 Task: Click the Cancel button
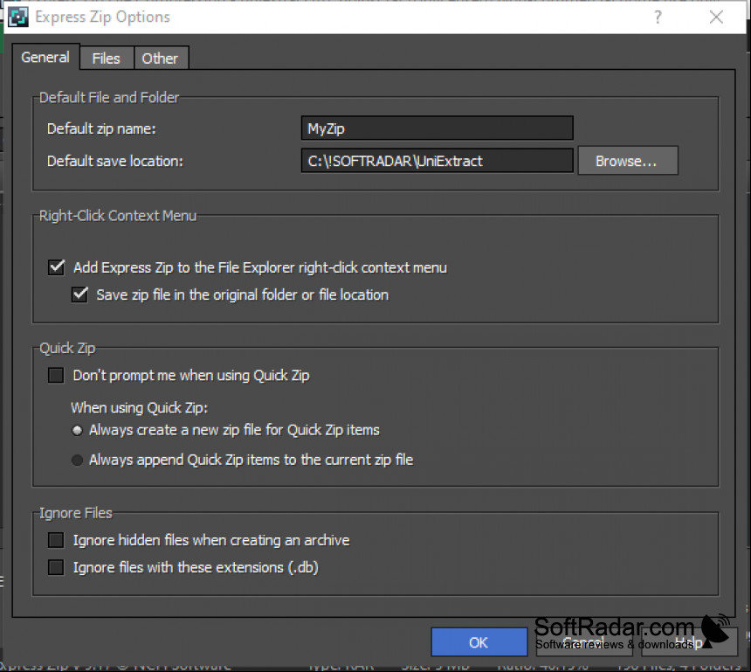[x=583, y=642]
